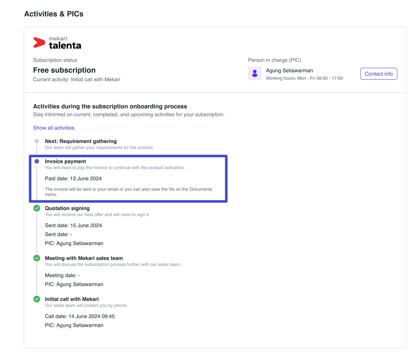Click the Sent date: 15 June 2024 line
Image resolution: width=416 pixels, height=361 pixels.
[x=73, y=225]
